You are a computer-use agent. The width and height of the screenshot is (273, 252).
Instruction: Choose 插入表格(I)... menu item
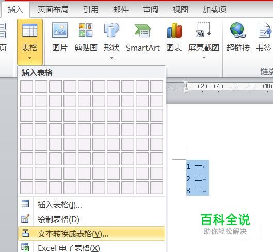(x=91, y=204)
